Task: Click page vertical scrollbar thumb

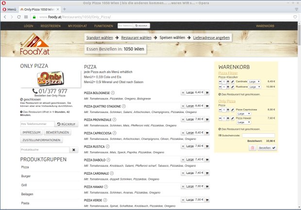Action: pos(299,34)
